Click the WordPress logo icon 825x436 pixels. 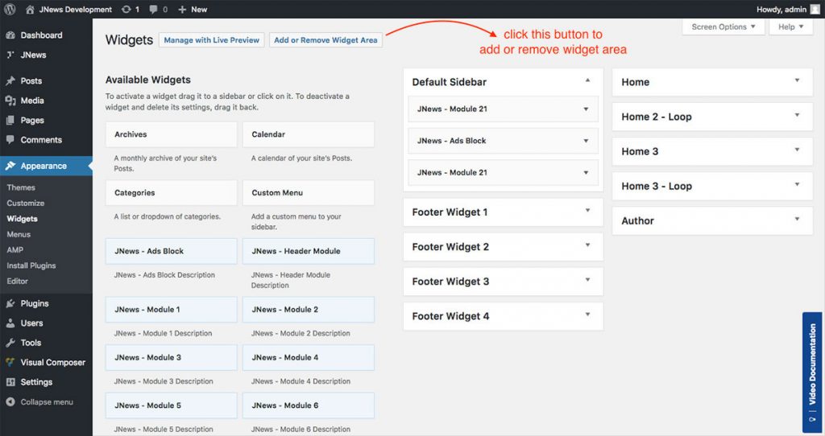10,10
